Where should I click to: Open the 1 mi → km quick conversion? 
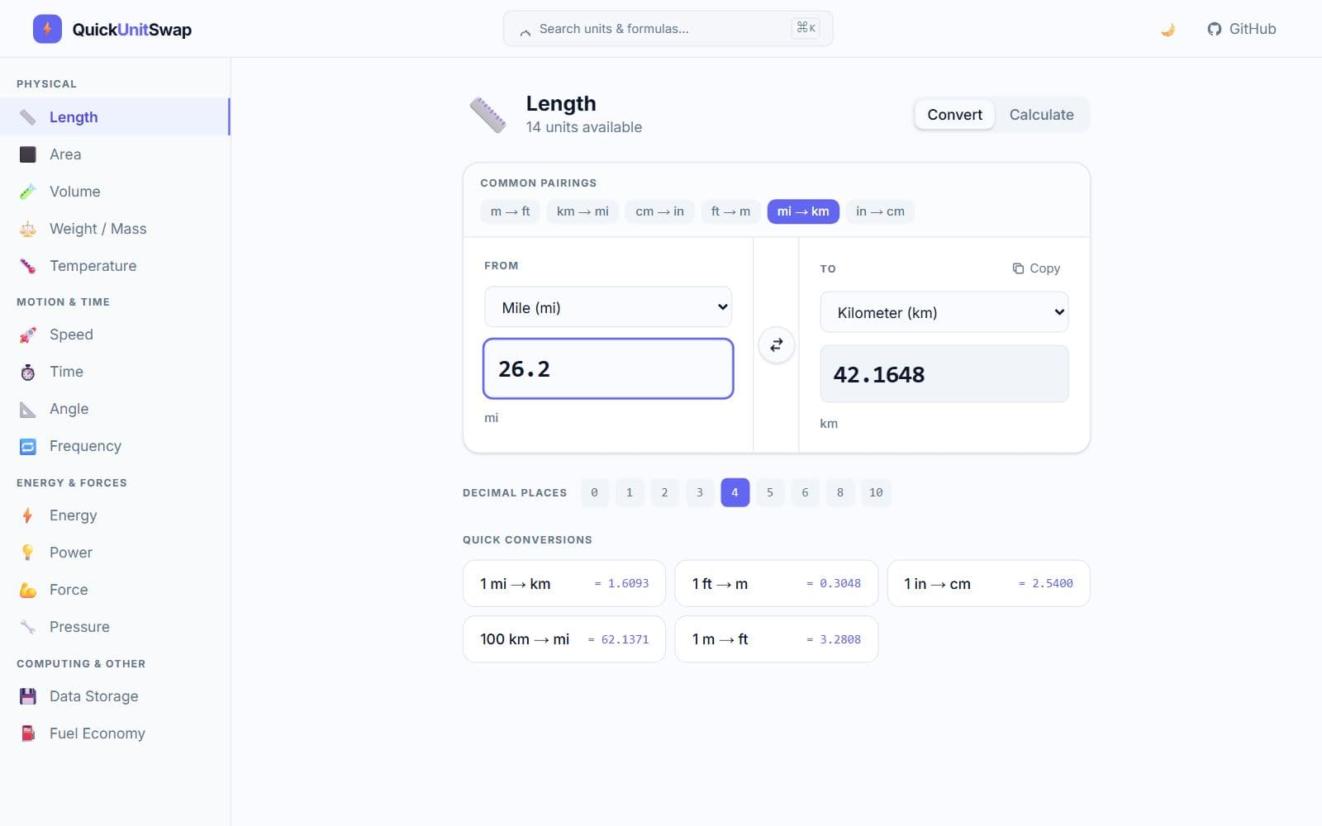click(x=564, y=583)
